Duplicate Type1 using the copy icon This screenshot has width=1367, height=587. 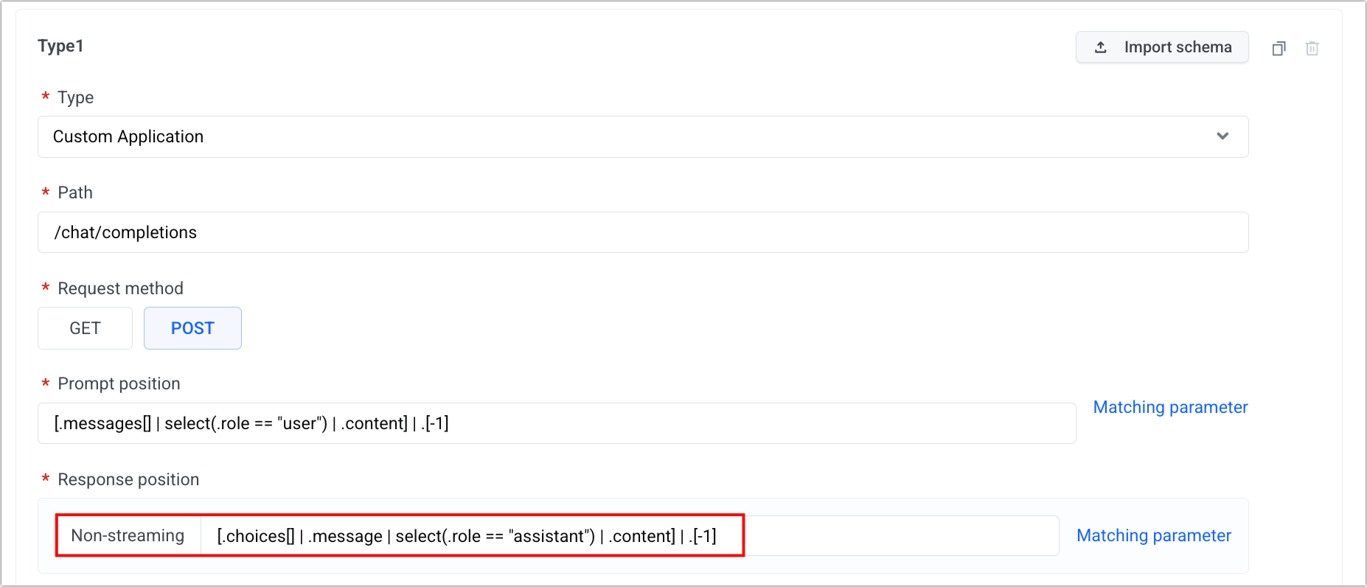[x=1279, y=49]
